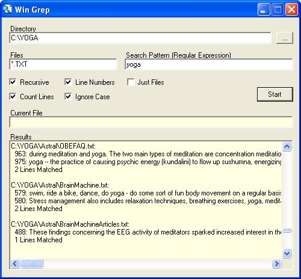The width and height of the screenshot is (301, 279).
Task: Click the Files pattern input field
Action: click(63, 64)
